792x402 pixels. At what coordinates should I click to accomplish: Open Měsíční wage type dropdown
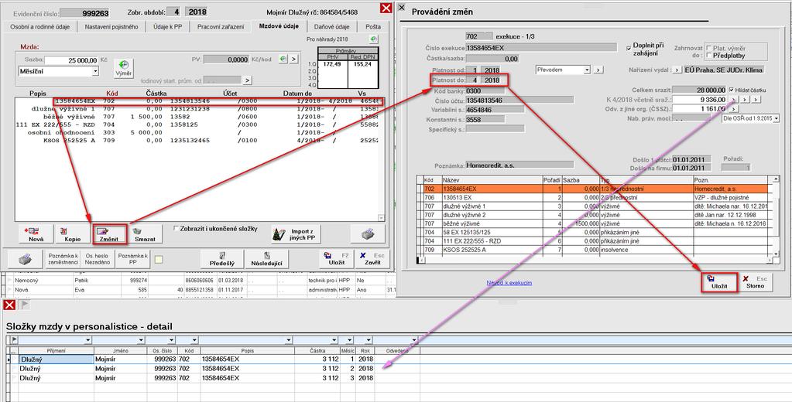[95, 72]
